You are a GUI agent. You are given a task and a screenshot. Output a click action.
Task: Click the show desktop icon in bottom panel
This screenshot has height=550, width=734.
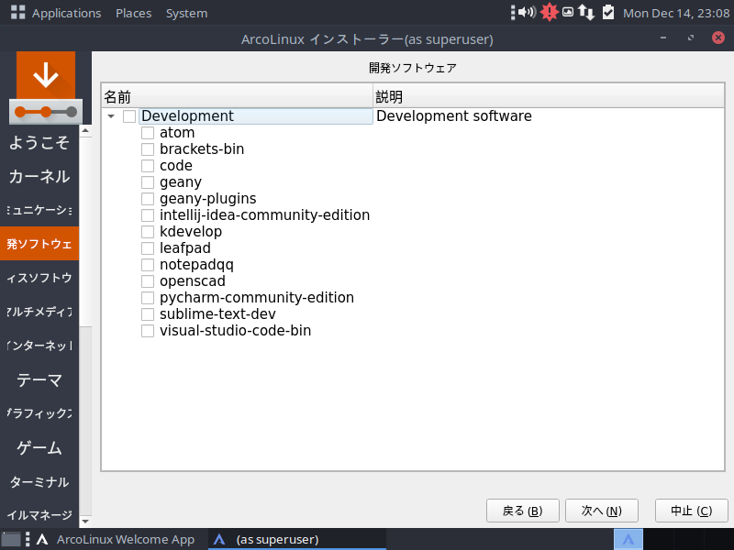[11, 539]
